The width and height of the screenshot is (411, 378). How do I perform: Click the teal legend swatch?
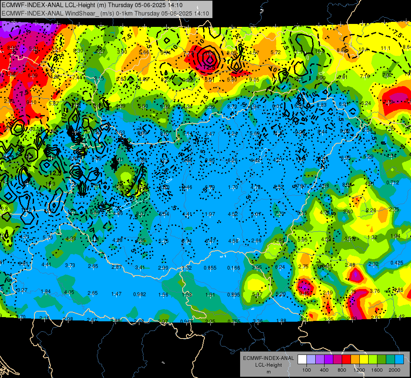(x=390, y=359)
